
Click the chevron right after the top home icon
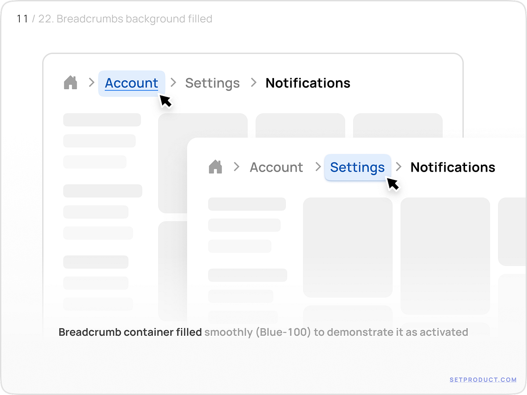(90, 83)
